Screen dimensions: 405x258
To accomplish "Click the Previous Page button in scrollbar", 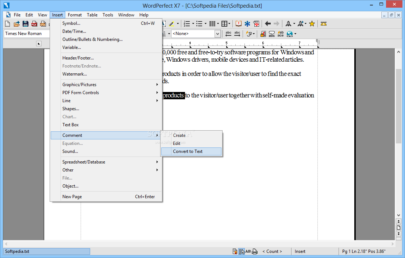I will 398,222.
